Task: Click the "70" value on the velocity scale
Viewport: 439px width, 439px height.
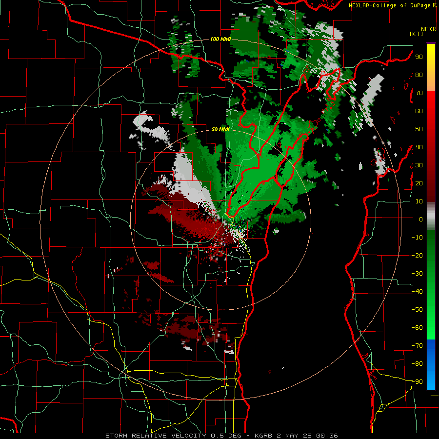Action: (x=419, y=93)
